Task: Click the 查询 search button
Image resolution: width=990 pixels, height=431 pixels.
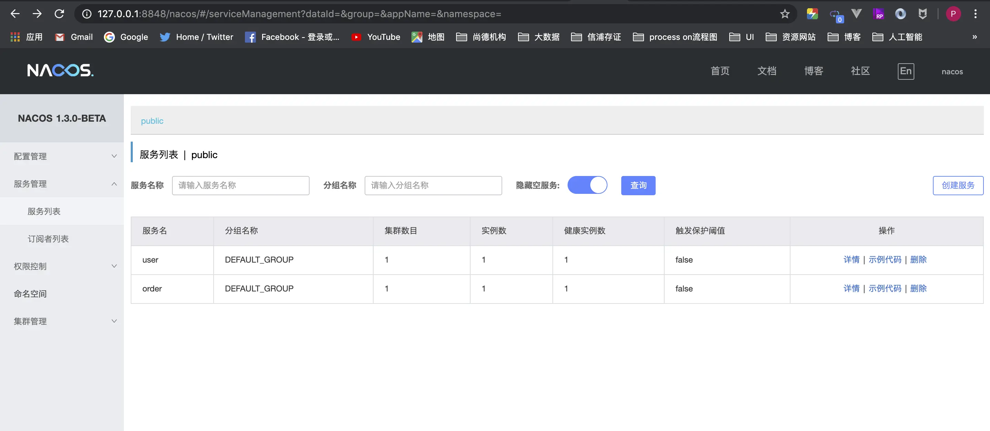Action: (638, 185)
